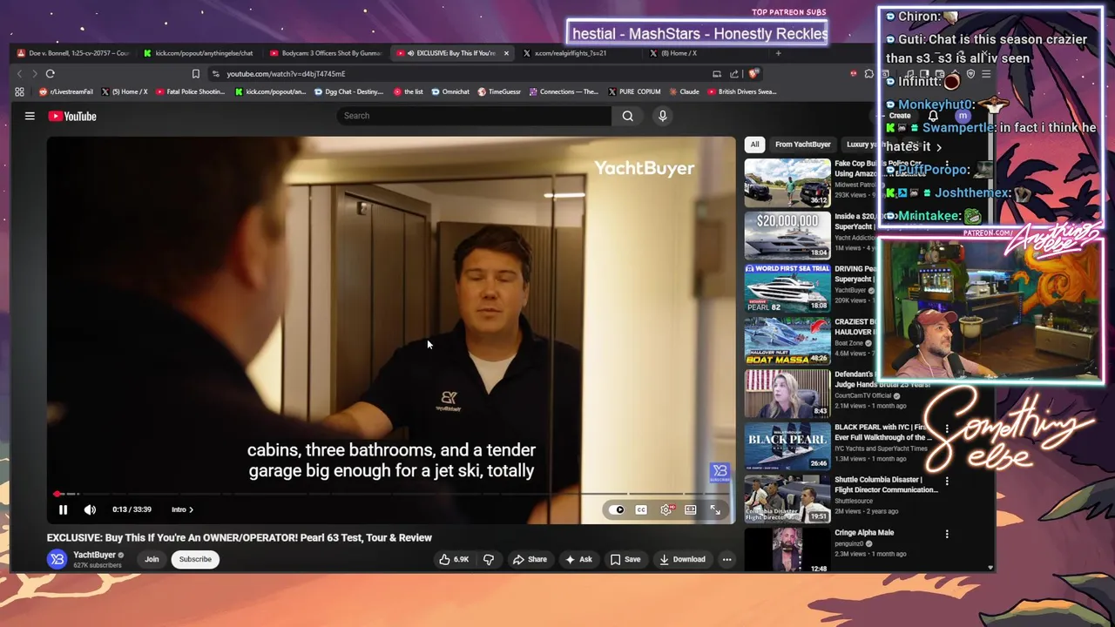Open the 'the list' bookmark

(409, 91)
